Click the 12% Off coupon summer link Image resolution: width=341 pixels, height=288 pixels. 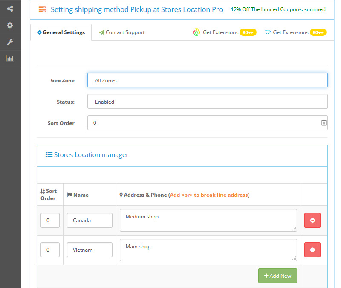[278, 9]
